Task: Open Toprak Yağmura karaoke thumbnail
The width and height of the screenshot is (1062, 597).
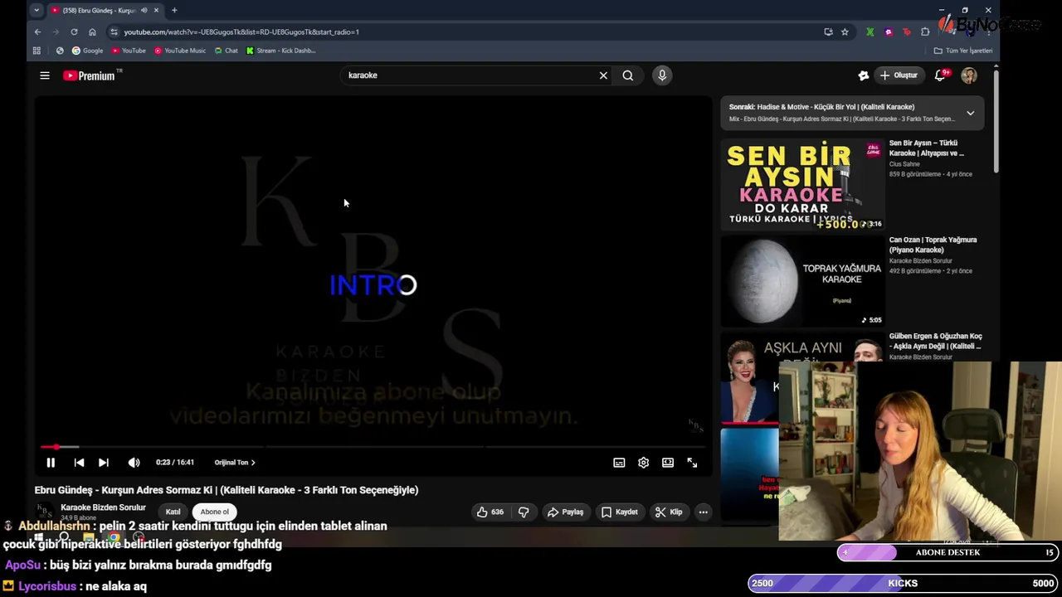Action: (x=802, y=281)
